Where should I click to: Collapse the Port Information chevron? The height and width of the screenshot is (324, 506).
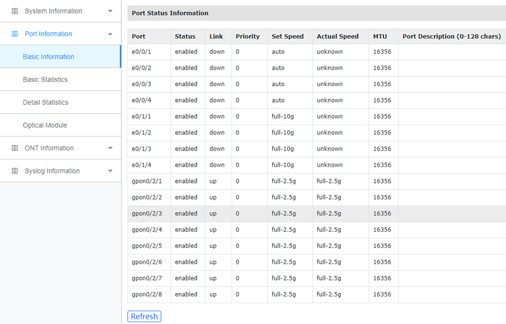coord(110,34)
